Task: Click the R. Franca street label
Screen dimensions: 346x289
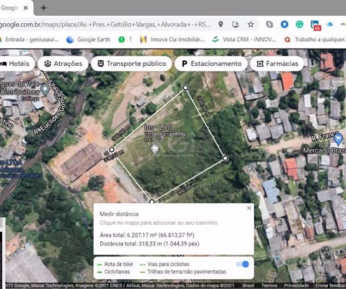Action: [x=324, y=137]
